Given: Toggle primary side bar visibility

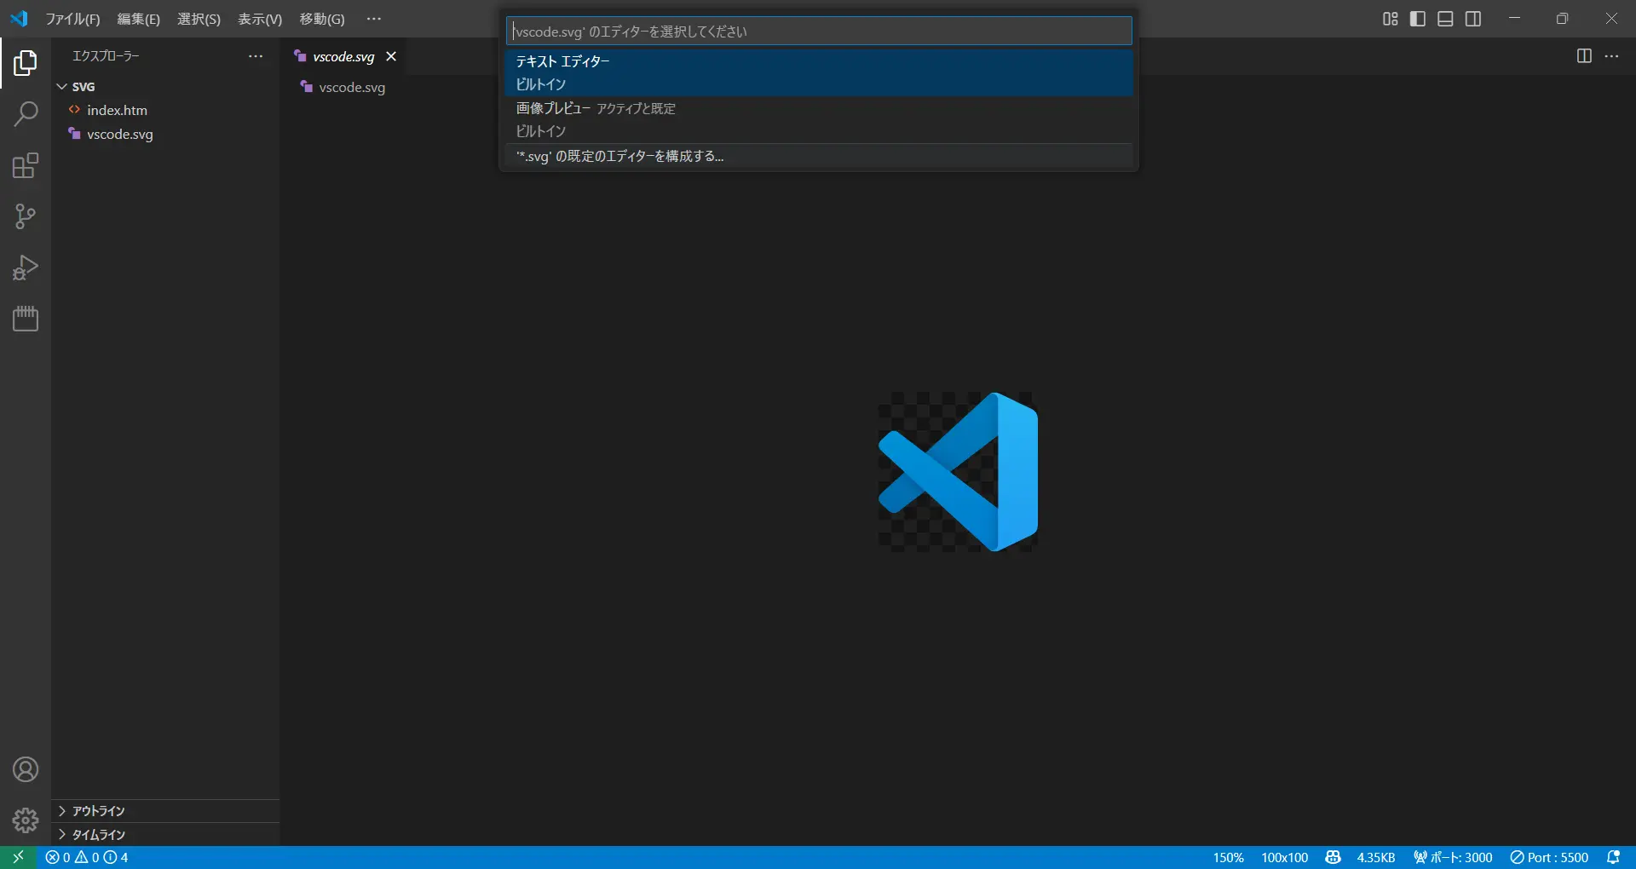Looking at the screenshot, I should click(x=1418, y=19).
